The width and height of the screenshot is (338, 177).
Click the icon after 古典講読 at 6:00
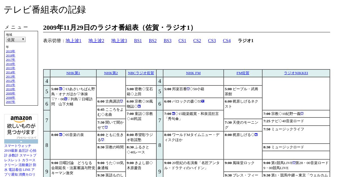click(x=121, y=101)
